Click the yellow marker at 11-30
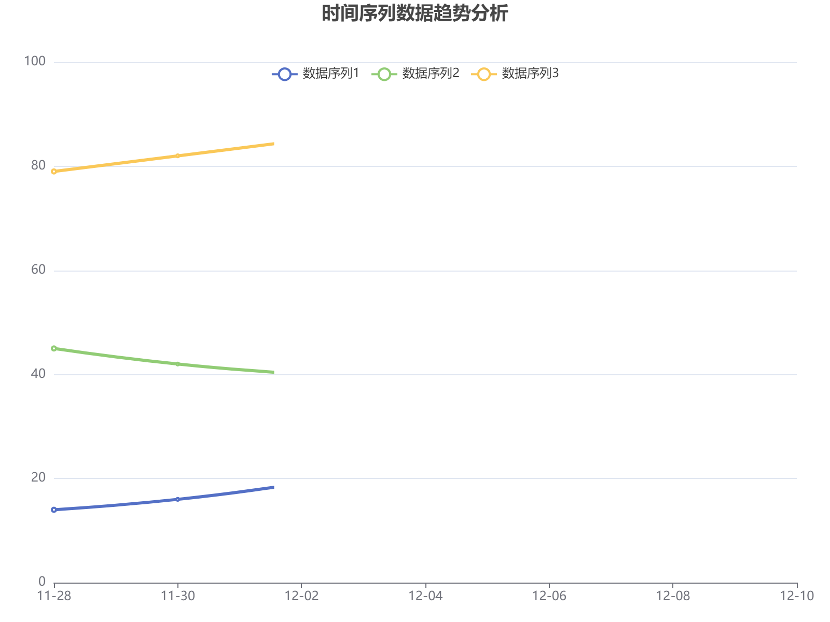Viewport: 830px width, 622px height. coord(177,155)
